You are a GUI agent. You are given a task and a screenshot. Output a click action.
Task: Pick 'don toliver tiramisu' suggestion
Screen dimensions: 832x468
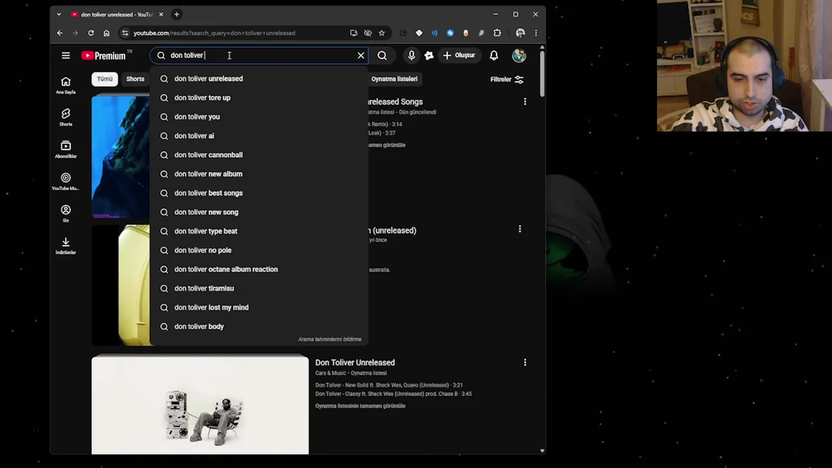pyautogui.click(x=259, y=288)
